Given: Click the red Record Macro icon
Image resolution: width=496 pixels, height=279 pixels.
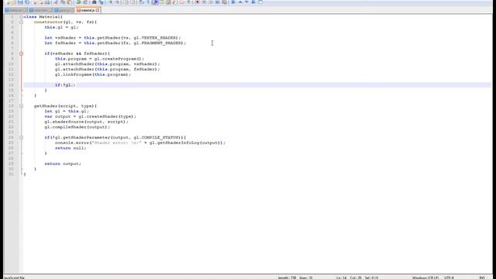Looking at the screenshot, I should pos(197,2).
